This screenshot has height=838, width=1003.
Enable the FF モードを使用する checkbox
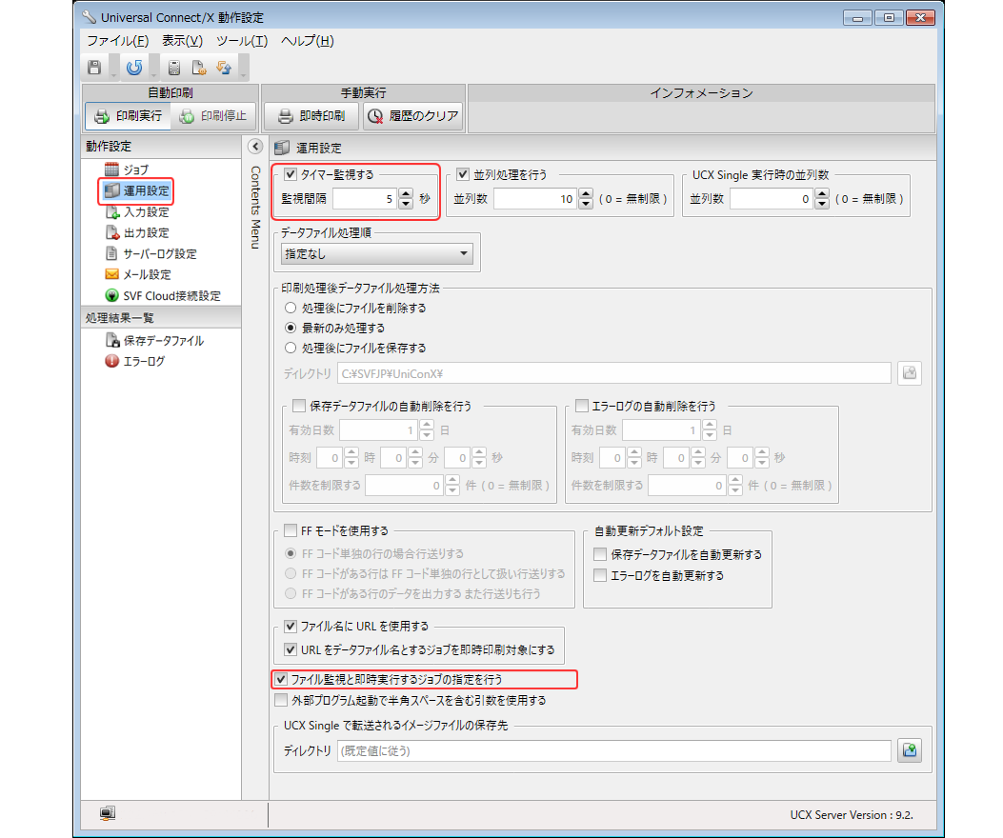(291, 530)
